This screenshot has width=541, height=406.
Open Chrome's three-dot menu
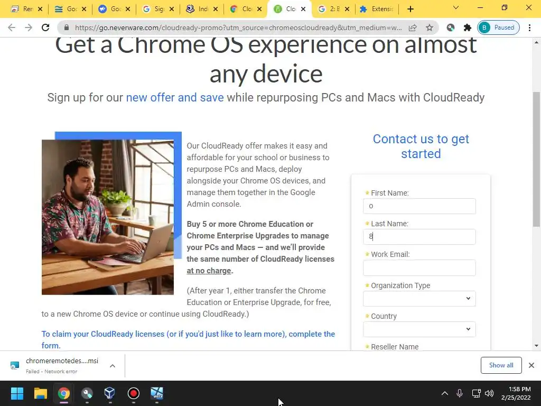pyautogui.click(x=529, y=27)
